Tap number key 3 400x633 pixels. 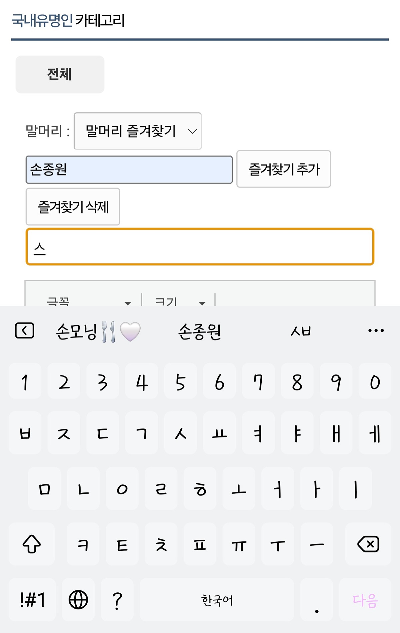pos(103,381)
